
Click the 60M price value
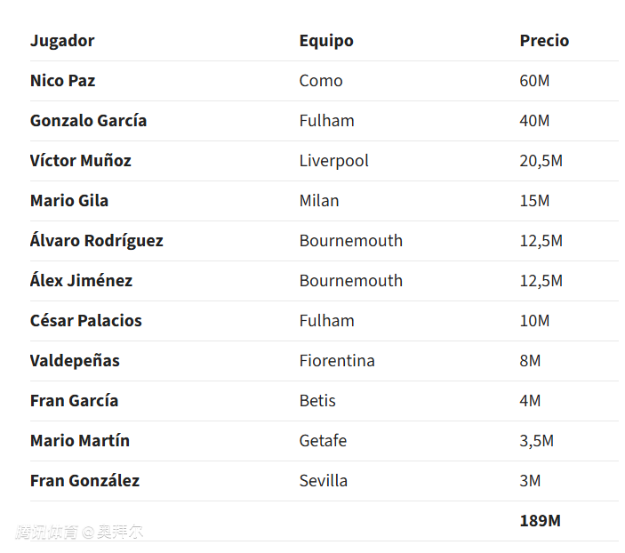click(x=534, y=81)
